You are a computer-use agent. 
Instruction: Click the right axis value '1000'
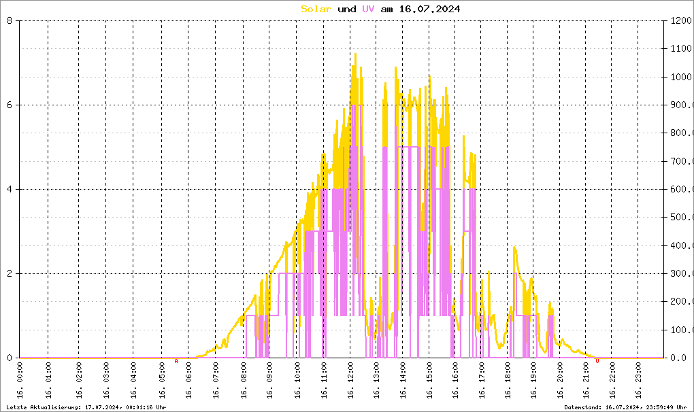(x=680, y=77)
